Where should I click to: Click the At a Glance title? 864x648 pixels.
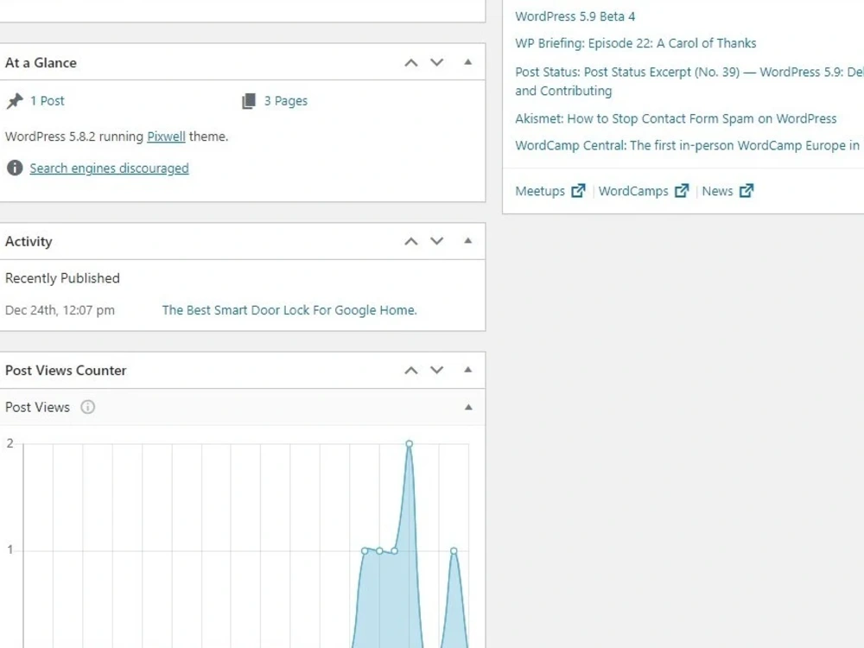coord(41,63)
